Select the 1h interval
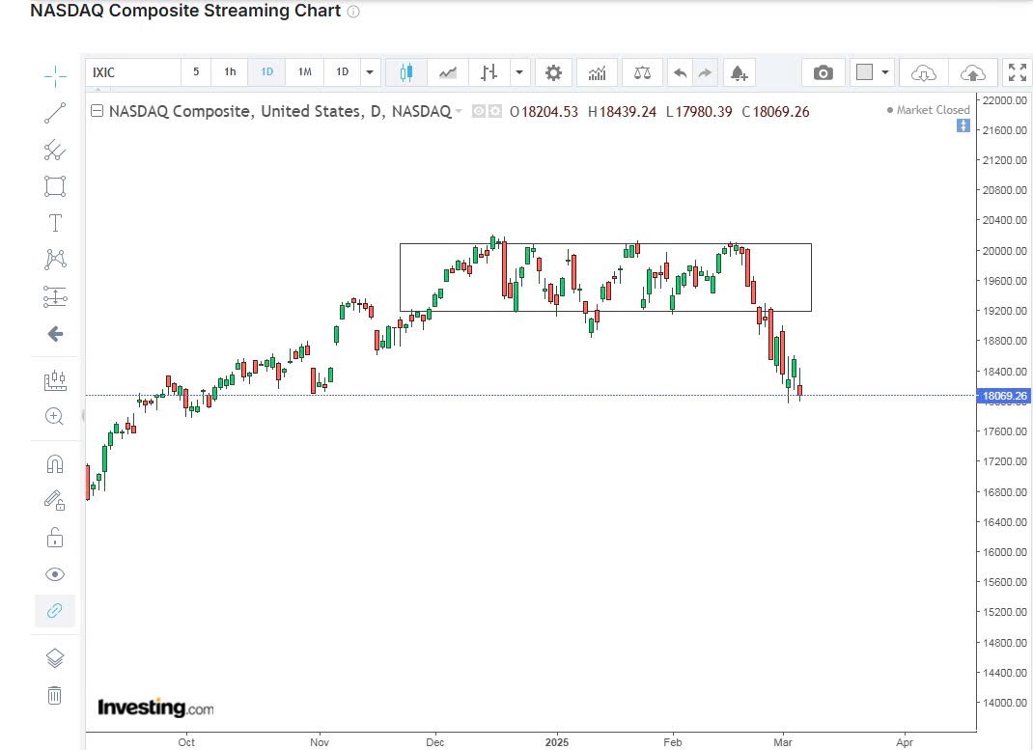1033x750 pixels. [230, 72]
